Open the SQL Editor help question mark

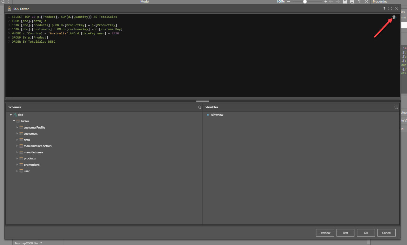click(384, 9)
